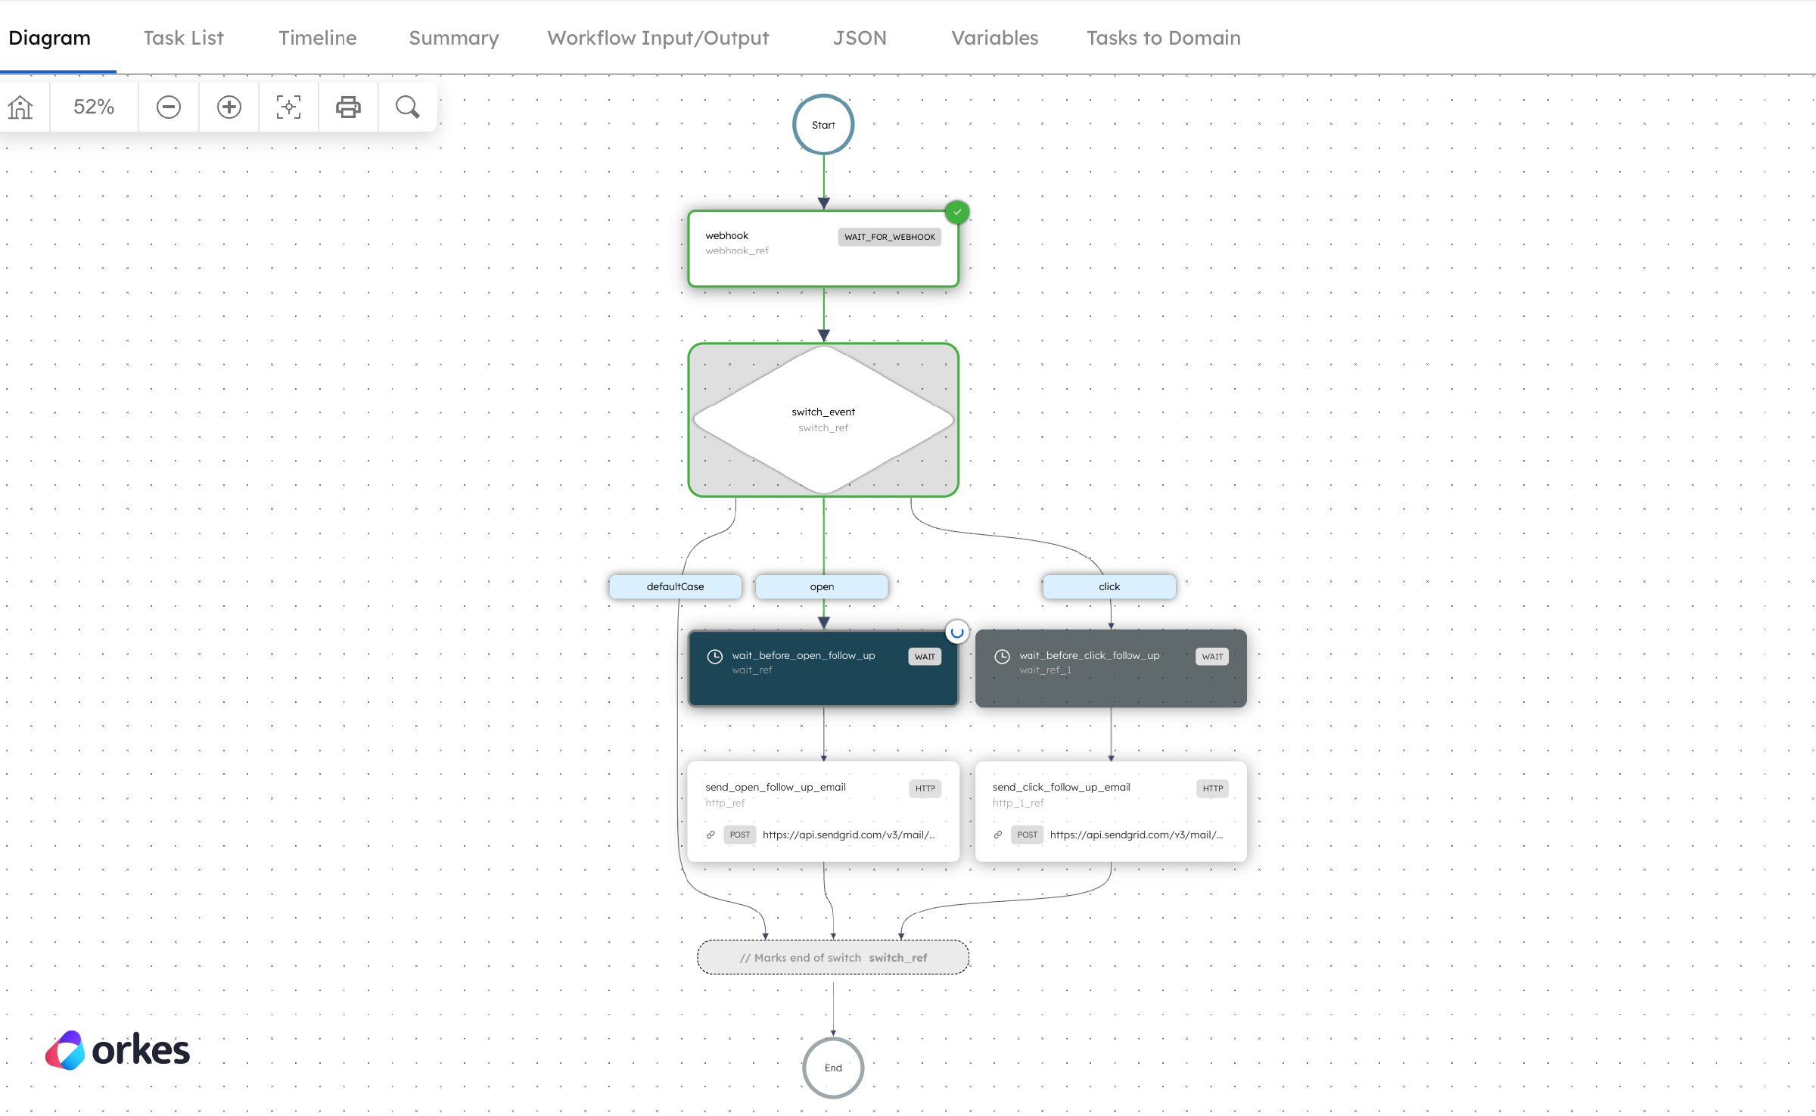The height and width of the screenshot is (1116, 1816).
Task: Click the defaultCase branch label
Action: 674,586
